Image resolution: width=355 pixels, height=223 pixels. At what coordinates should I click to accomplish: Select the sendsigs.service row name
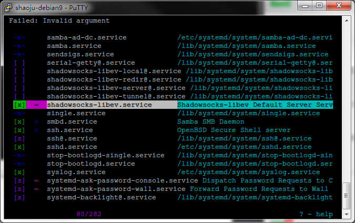[80, 54]
